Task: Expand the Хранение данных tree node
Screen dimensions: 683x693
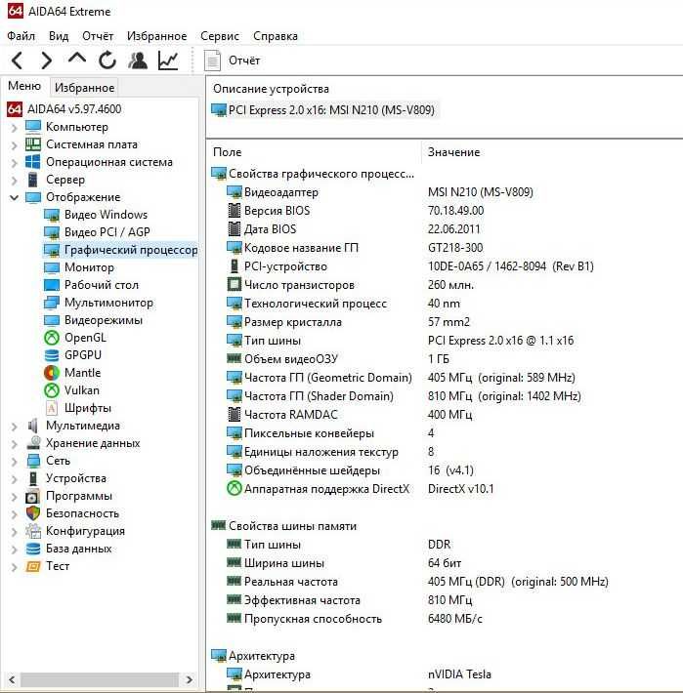Action: 14,444
